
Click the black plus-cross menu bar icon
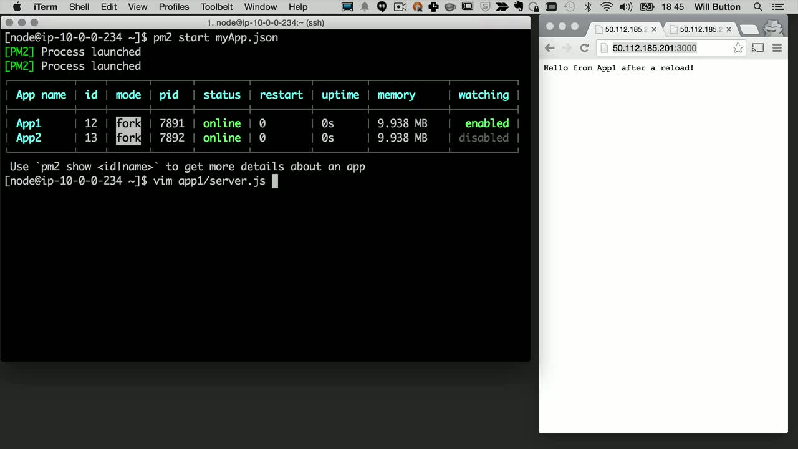coord(433,7)
